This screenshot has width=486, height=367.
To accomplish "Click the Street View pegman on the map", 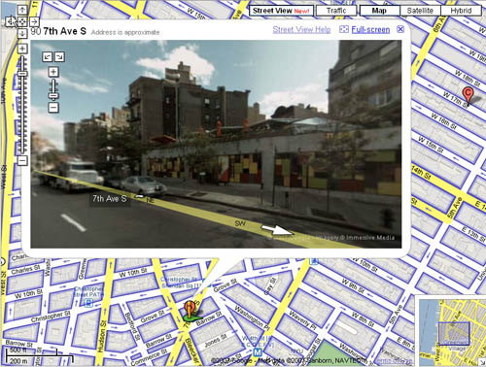I will (x=190, y=311).
